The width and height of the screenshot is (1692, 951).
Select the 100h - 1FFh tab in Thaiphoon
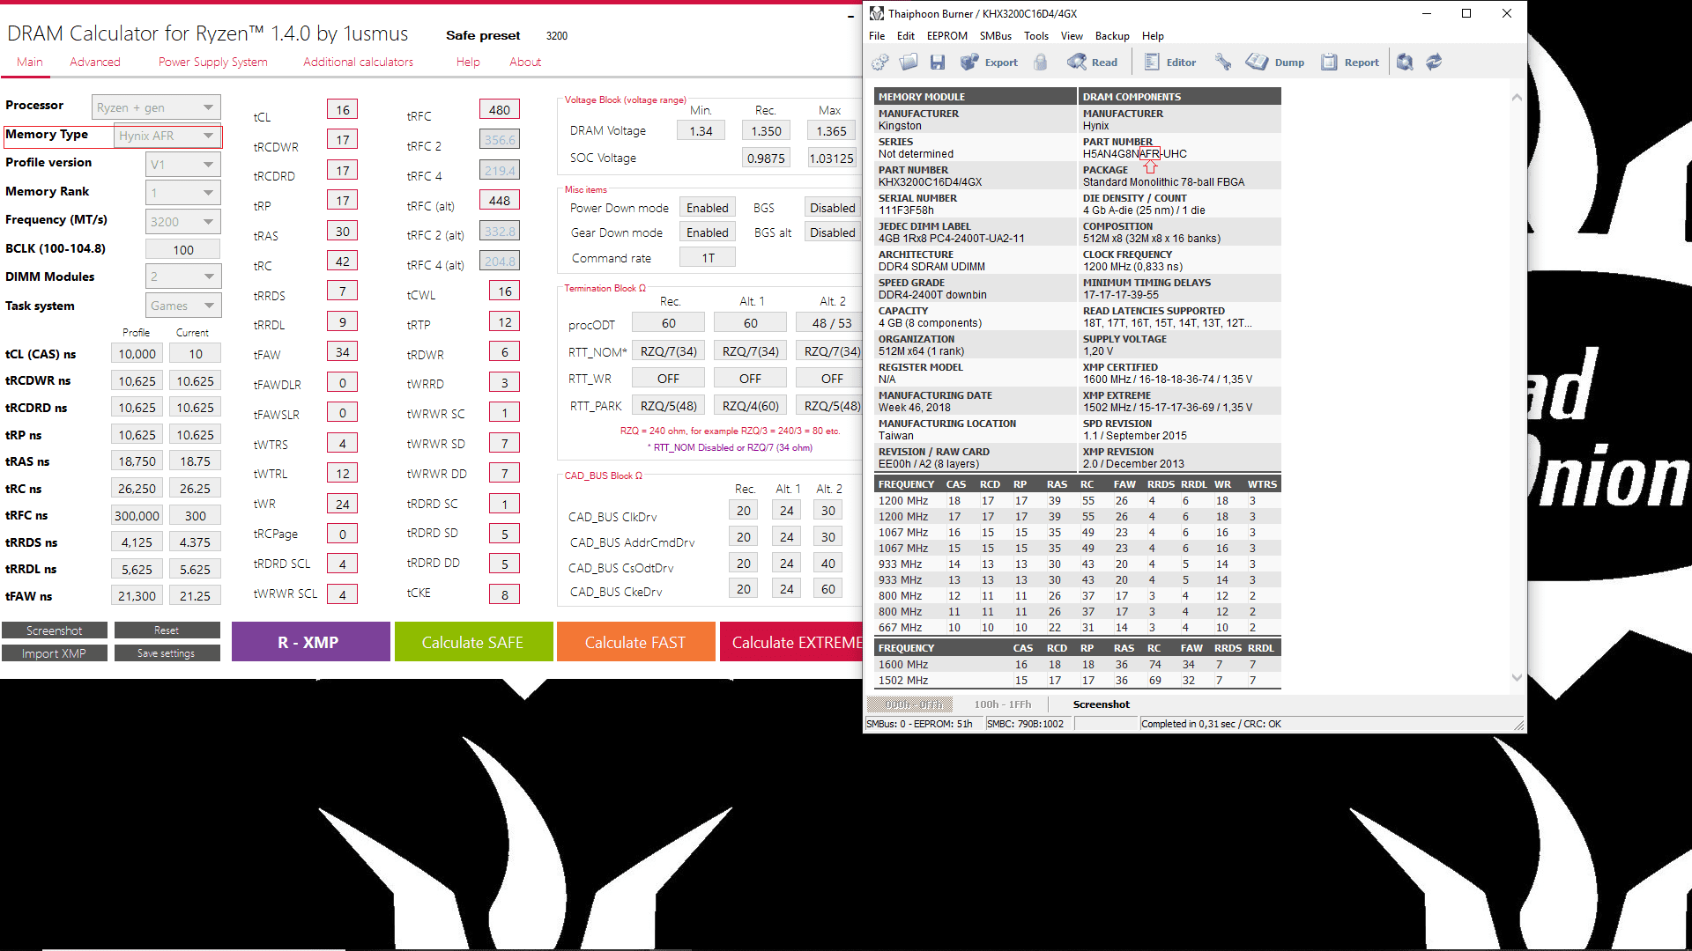click(1002, 704)
